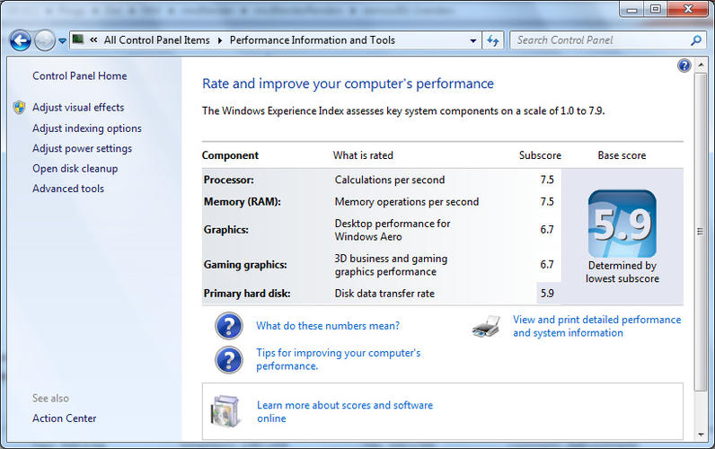Close the window with the red X
The width and height of the screenshot is (715, 449).
[688, 9]
